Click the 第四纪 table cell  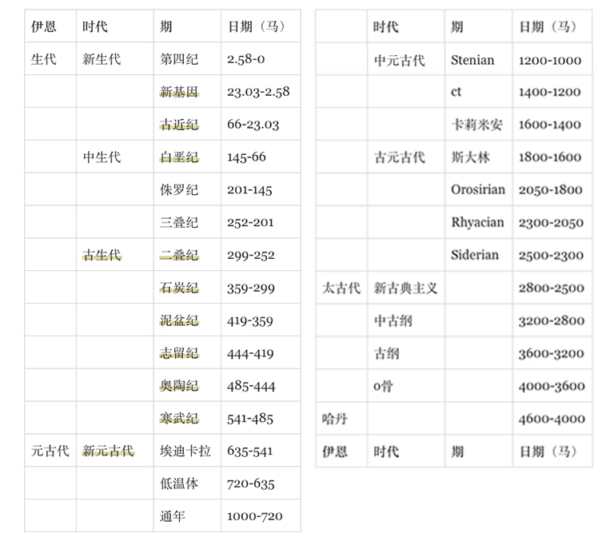179,59
